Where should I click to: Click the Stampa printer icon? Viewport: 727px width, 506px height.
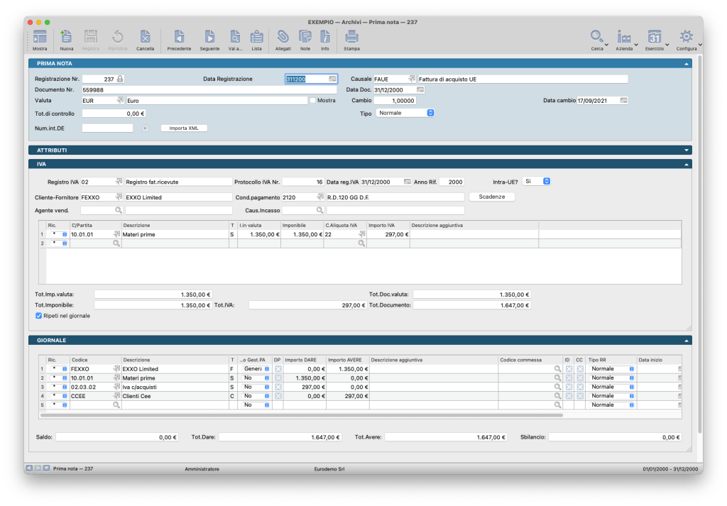351,38
